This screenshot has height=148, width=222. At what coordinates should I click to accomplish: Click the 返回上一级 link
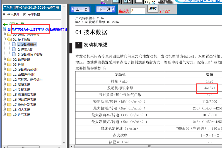(x=16, y=24)
